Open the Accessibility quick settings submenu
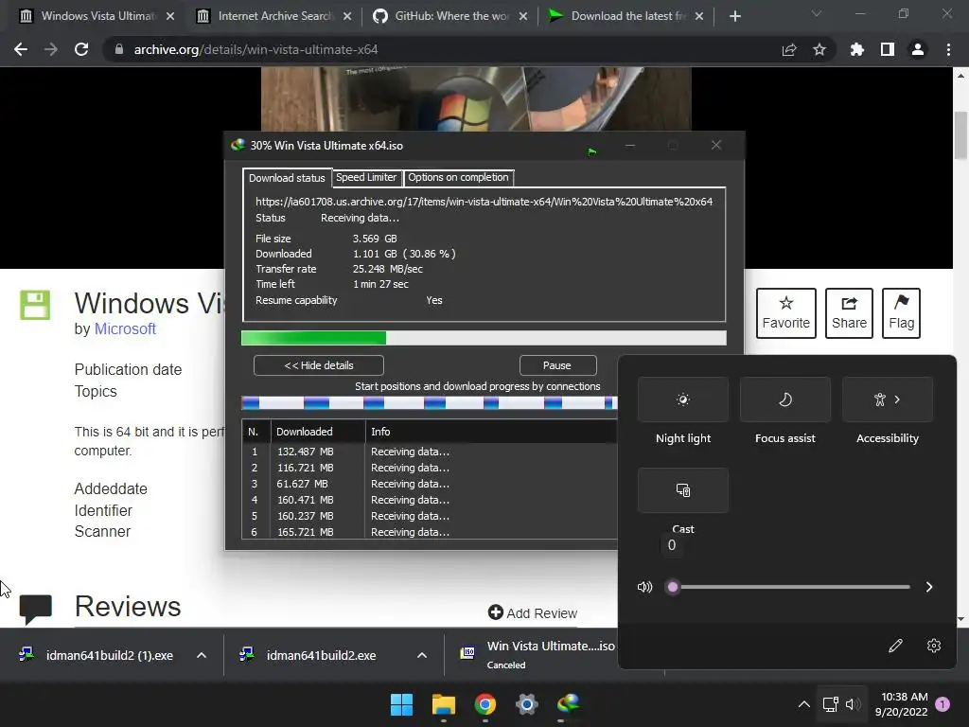This screenshot has height=727, width=969. click(888, 399)
